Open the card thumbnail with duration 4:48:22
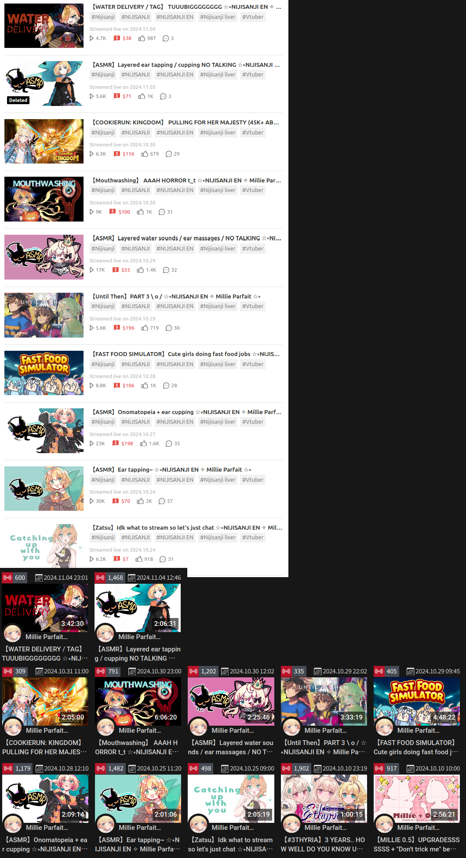Screen dimensions: 466x858 (x=417, y=702)
